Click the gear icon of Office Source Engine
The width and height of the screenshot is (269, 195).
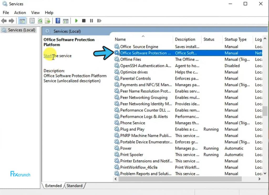(117, 47)
